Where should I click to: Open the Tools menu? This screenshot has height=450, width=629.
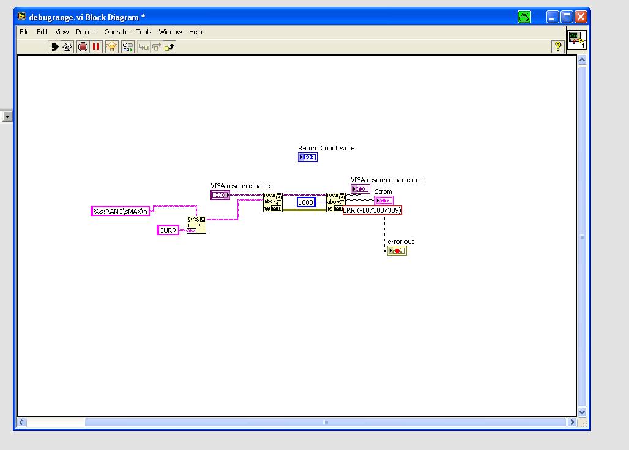pyautogui.click(x=144, y=32)
